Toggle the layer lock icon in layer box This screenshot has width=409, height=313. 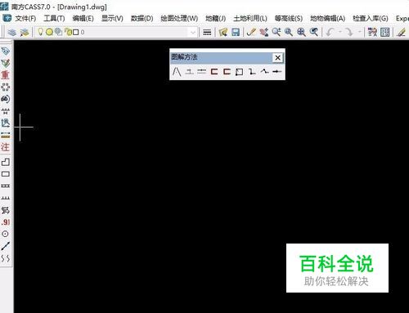[x=68, y=32]
